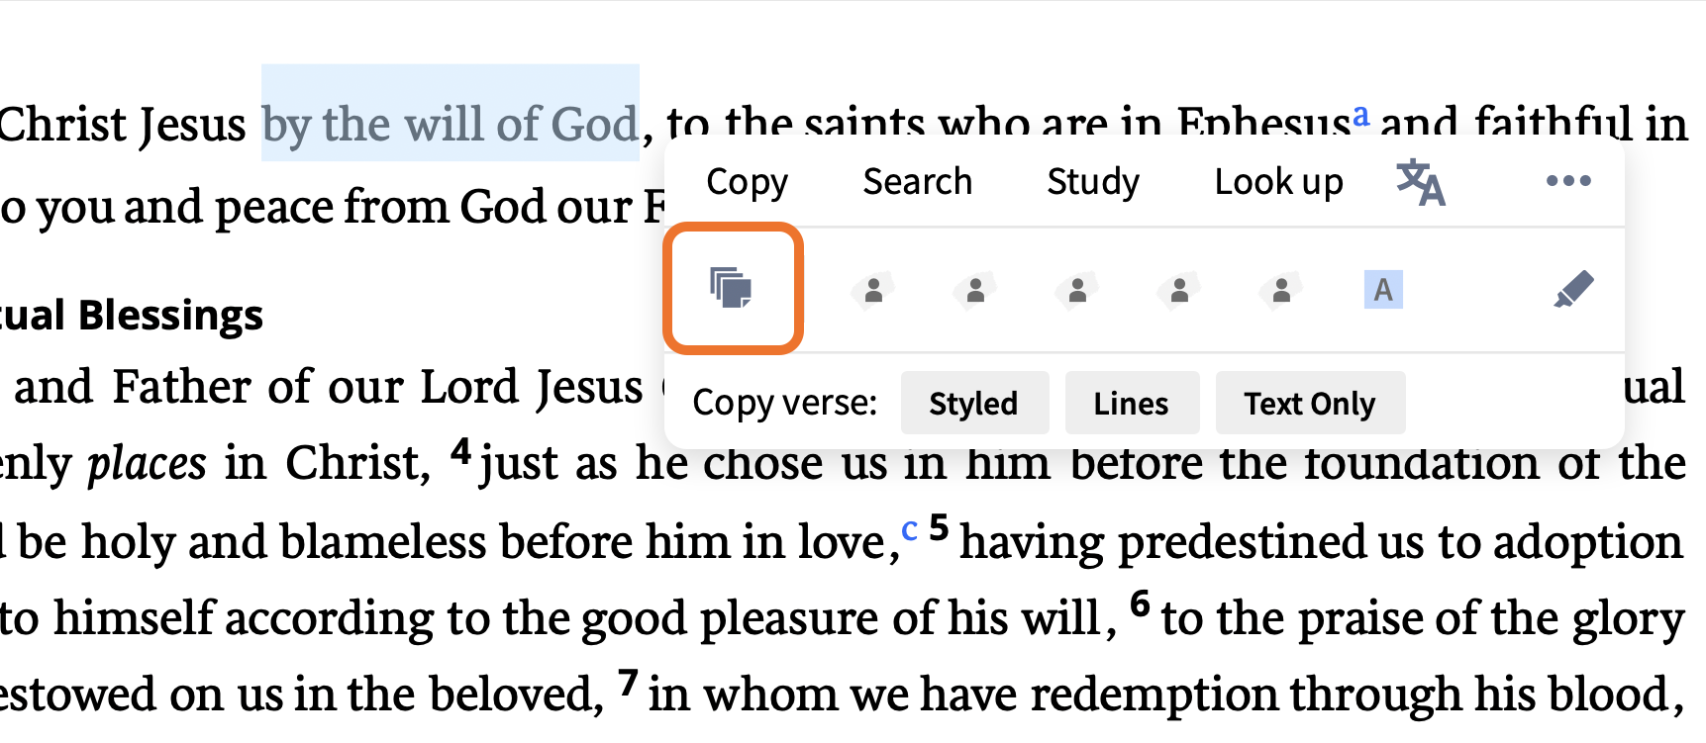Apply the blue letter A highlight style

[x=1383, y=289]
